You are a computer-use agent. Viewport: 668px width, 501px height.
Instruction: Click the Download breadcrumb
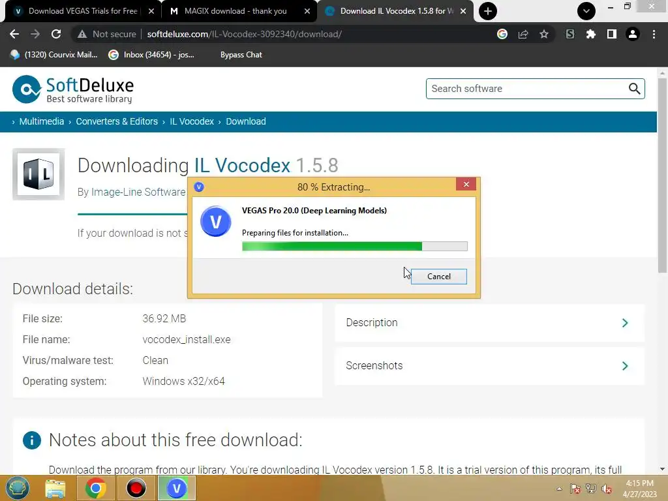coord(246,121)
